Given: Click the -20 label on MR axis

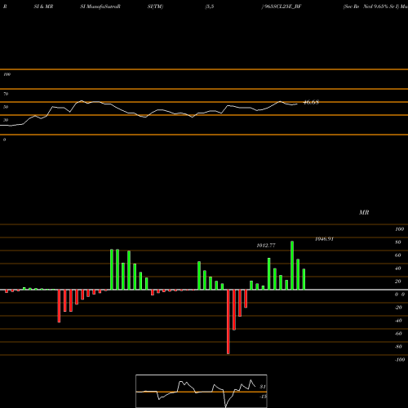Looking at the screenshot, I should pyautogui.click(x=398, y=308).
